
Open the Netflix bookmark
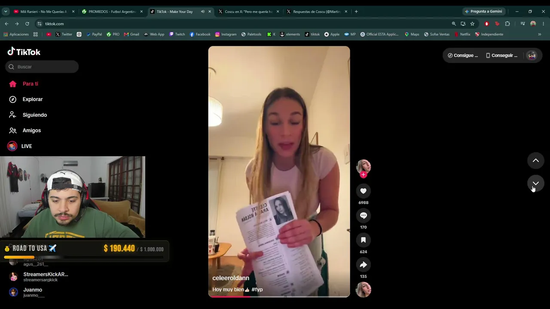(462, 34)
